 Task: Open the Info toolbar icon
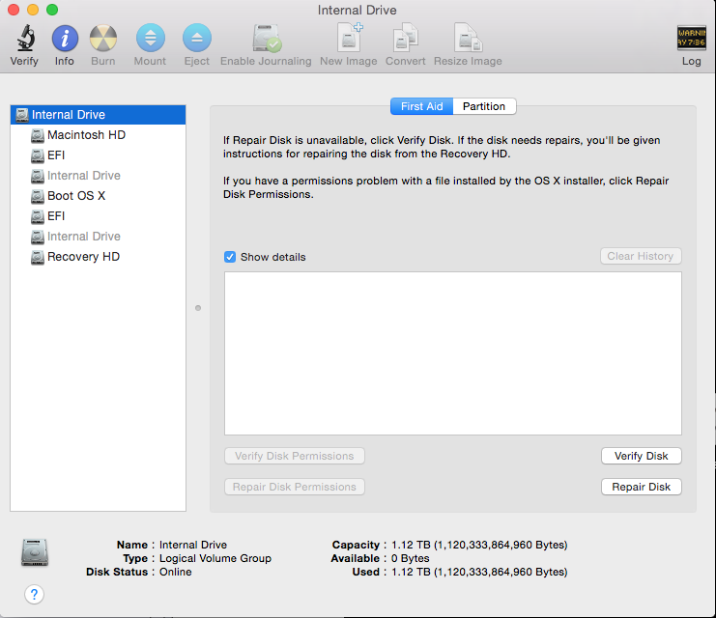pos(65,39)
